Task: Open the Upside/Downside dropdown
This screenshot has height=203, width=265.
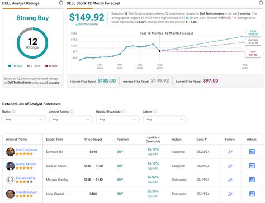Action: point(118,119)
